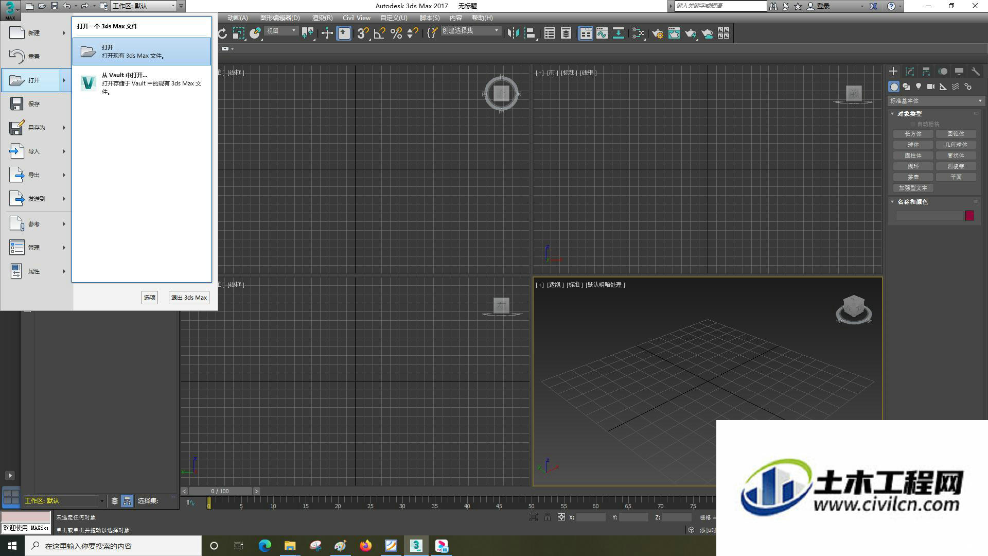Open the 标准基本体 dropdown
Image resolution: width=988 pixels, height=556 pixels.
936,101
